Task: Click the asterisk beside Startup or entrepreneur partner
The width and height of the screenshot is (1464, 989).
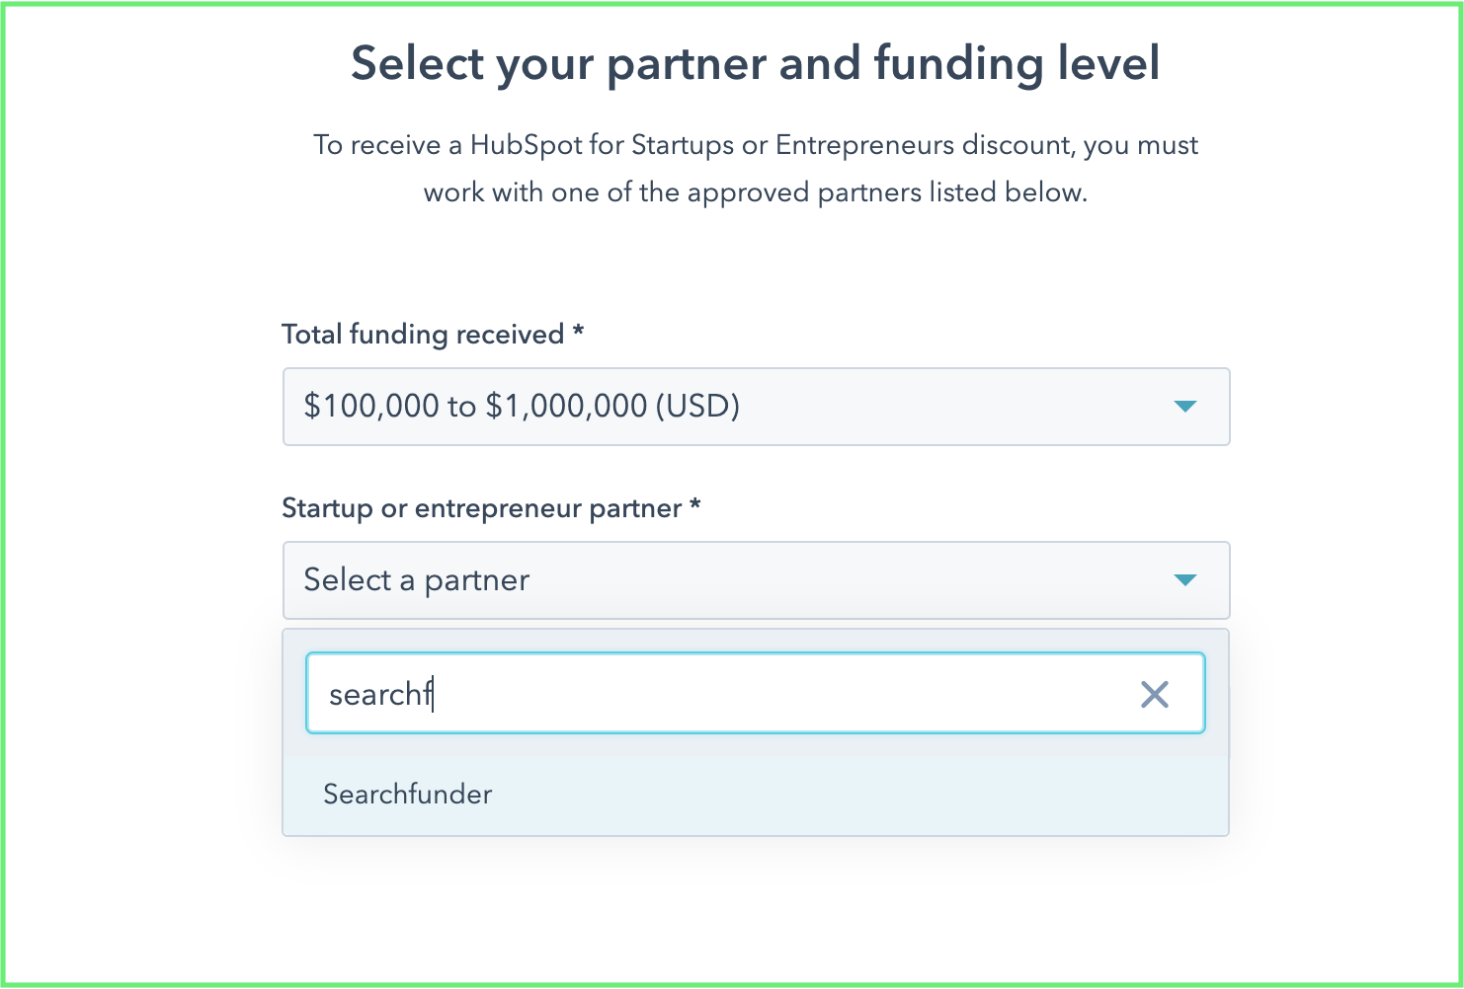Action: tap(695, 504)
